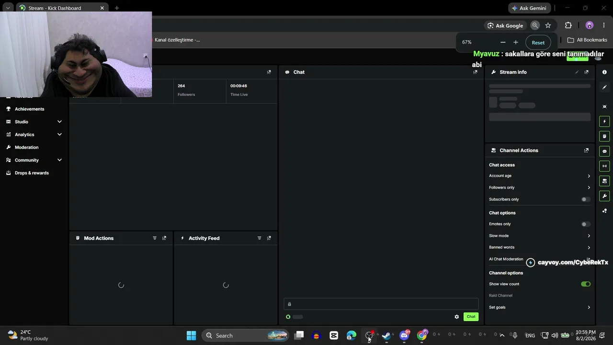The height and width of the screenshot is (345, 613).
Task: Click the three-dots icon at rail bottom
Action: point(604,211)
